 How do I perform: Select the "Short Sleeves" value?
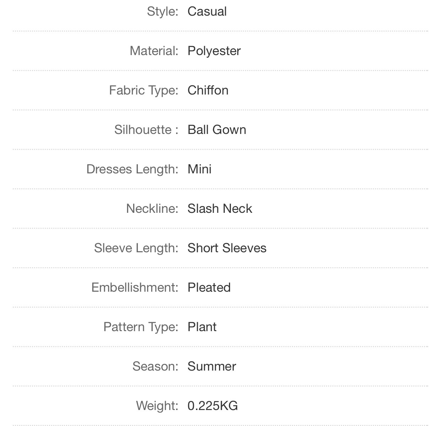(227, 248)
